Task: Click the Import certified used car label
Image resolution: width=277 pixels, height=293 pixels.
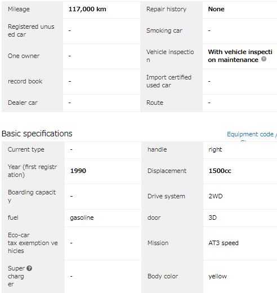Action: click(x=169, y=81)
